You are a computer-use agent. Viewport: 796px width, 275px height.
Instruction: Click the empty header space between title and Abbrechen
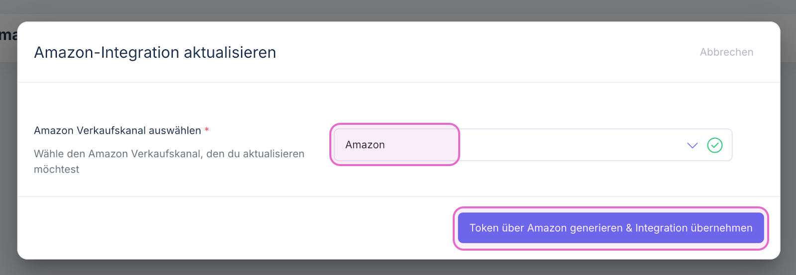tap(488, 52)
